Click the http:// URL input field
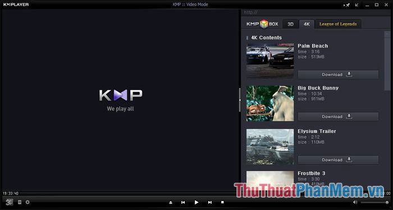 point(316,12)
